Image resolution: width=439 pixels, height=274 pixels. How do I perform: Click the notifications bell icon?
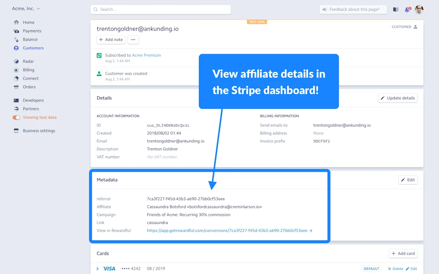(407, 9)
